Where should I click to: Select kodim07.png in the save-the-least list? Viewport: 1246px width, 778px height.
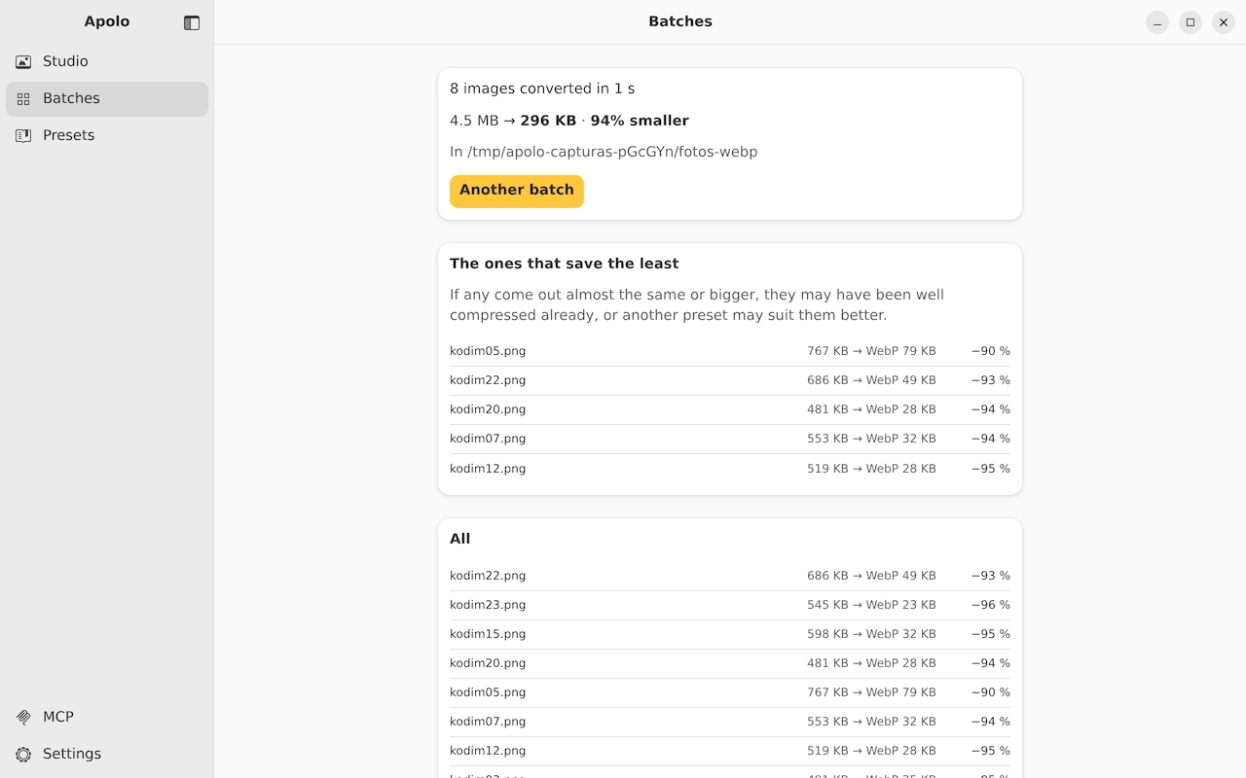tap(730, 439)
